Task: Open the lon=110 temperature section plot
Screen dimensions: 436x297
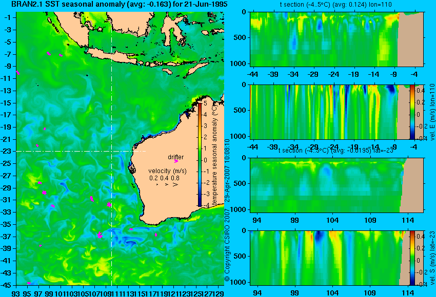Action: click(336, 39)
